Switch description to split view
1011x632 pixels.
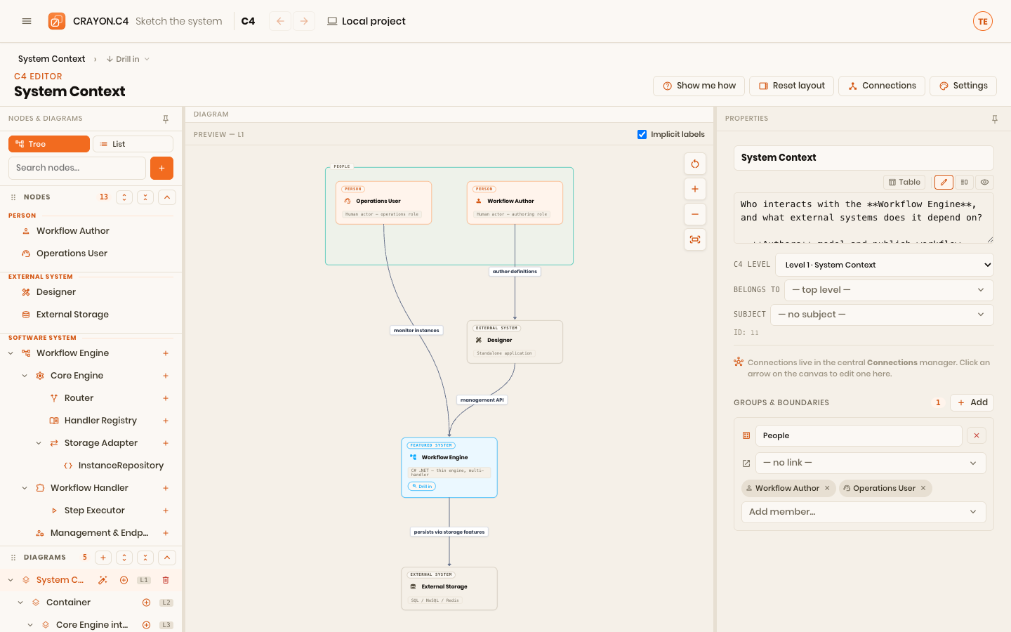point(964,182)
